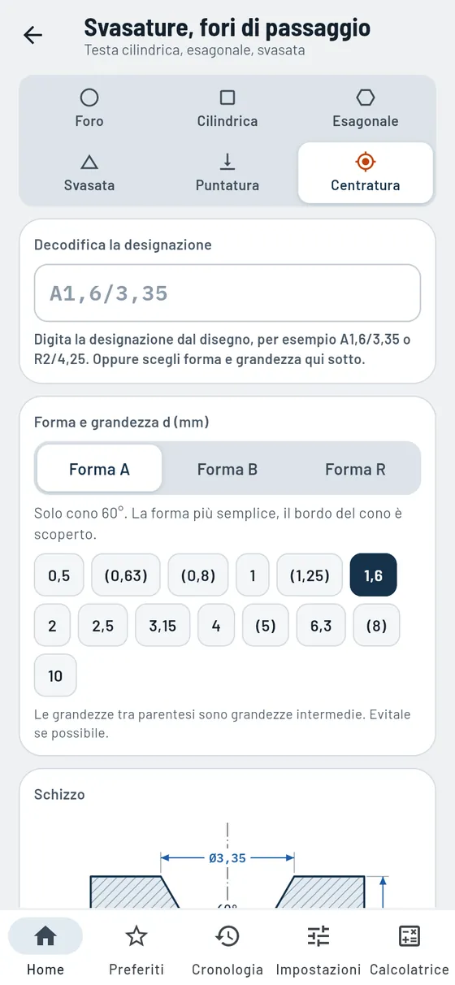This screenshot has width=455, height=985.
Task: Open the Puntatura tab
Action: pos(227,173)
